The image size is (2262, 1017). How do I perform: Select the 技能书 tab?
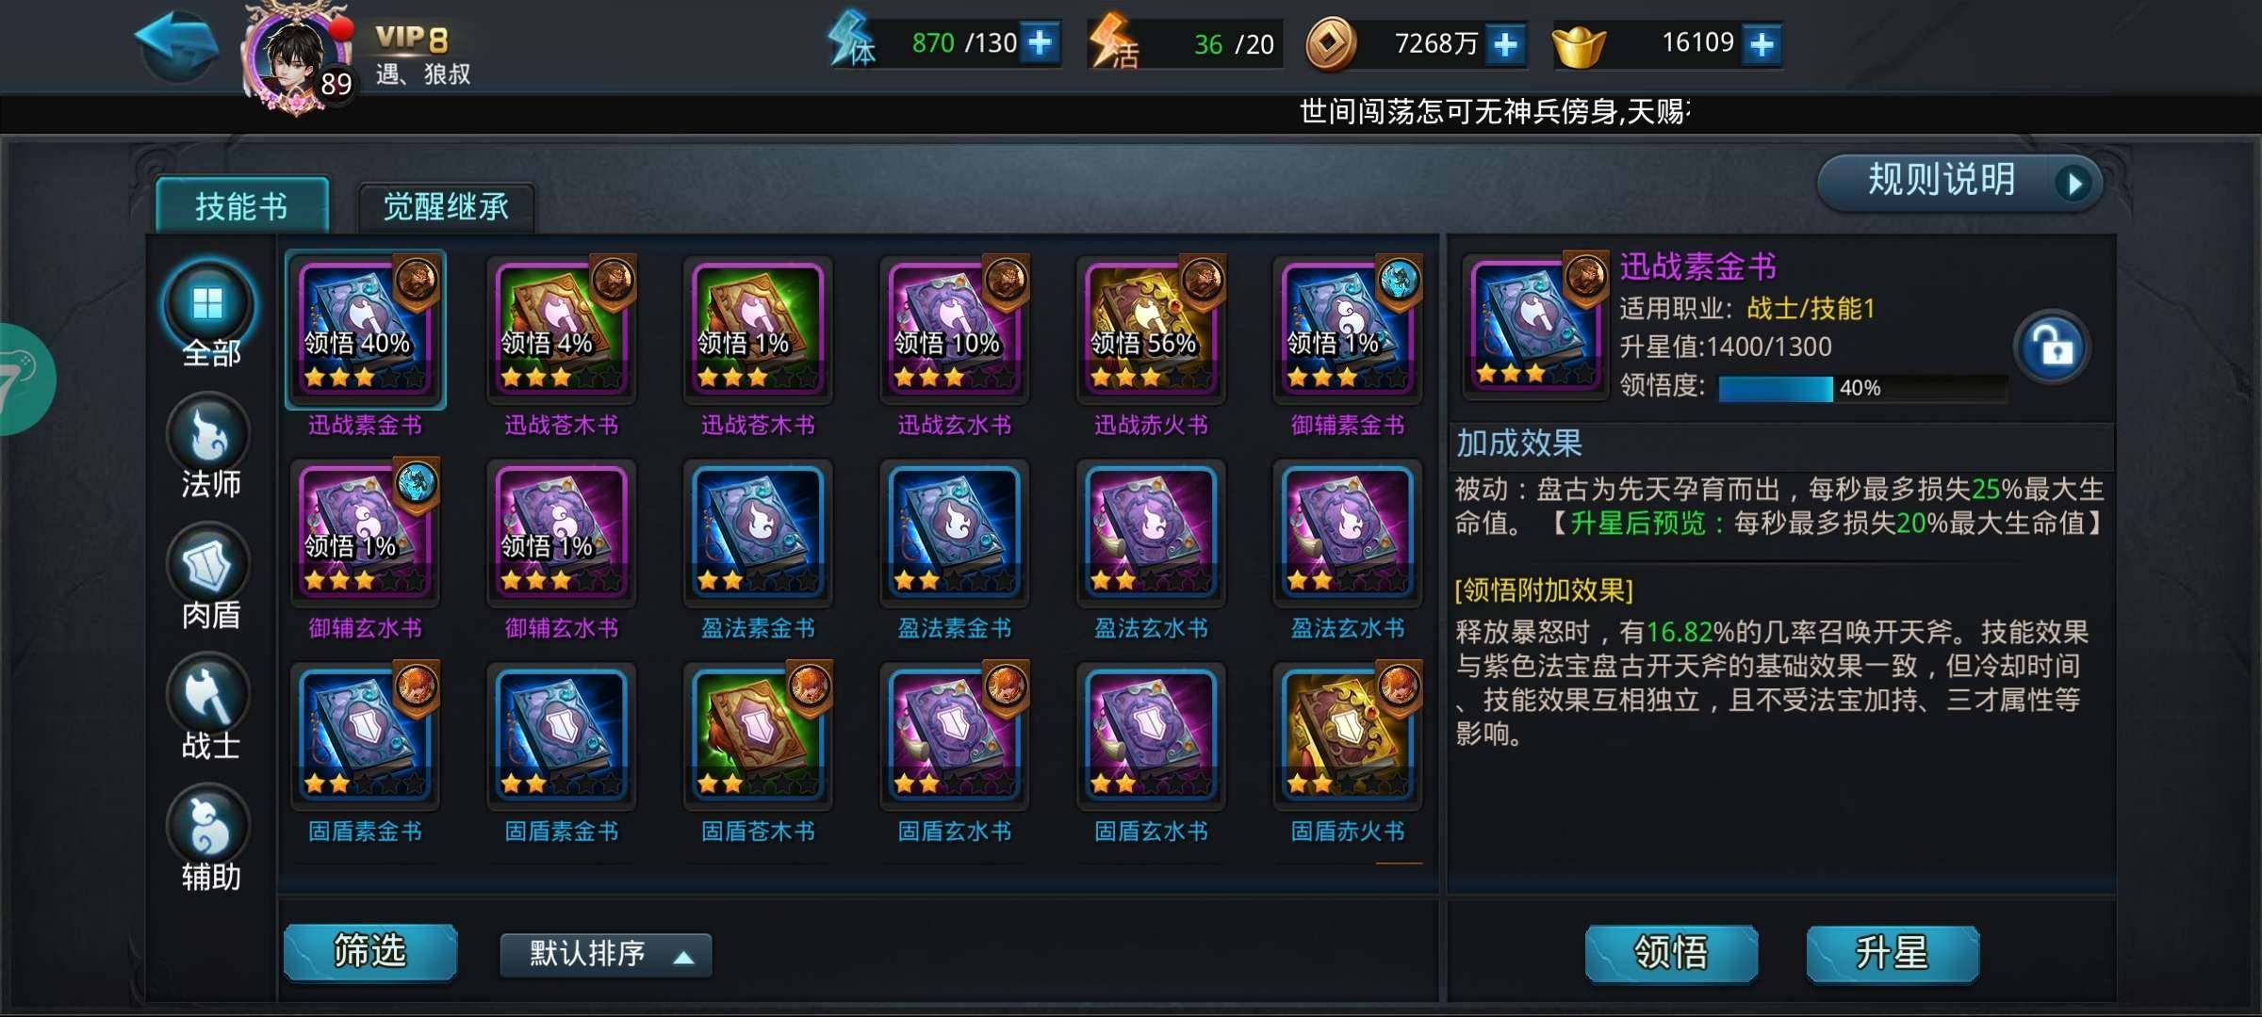click(242, 205)
